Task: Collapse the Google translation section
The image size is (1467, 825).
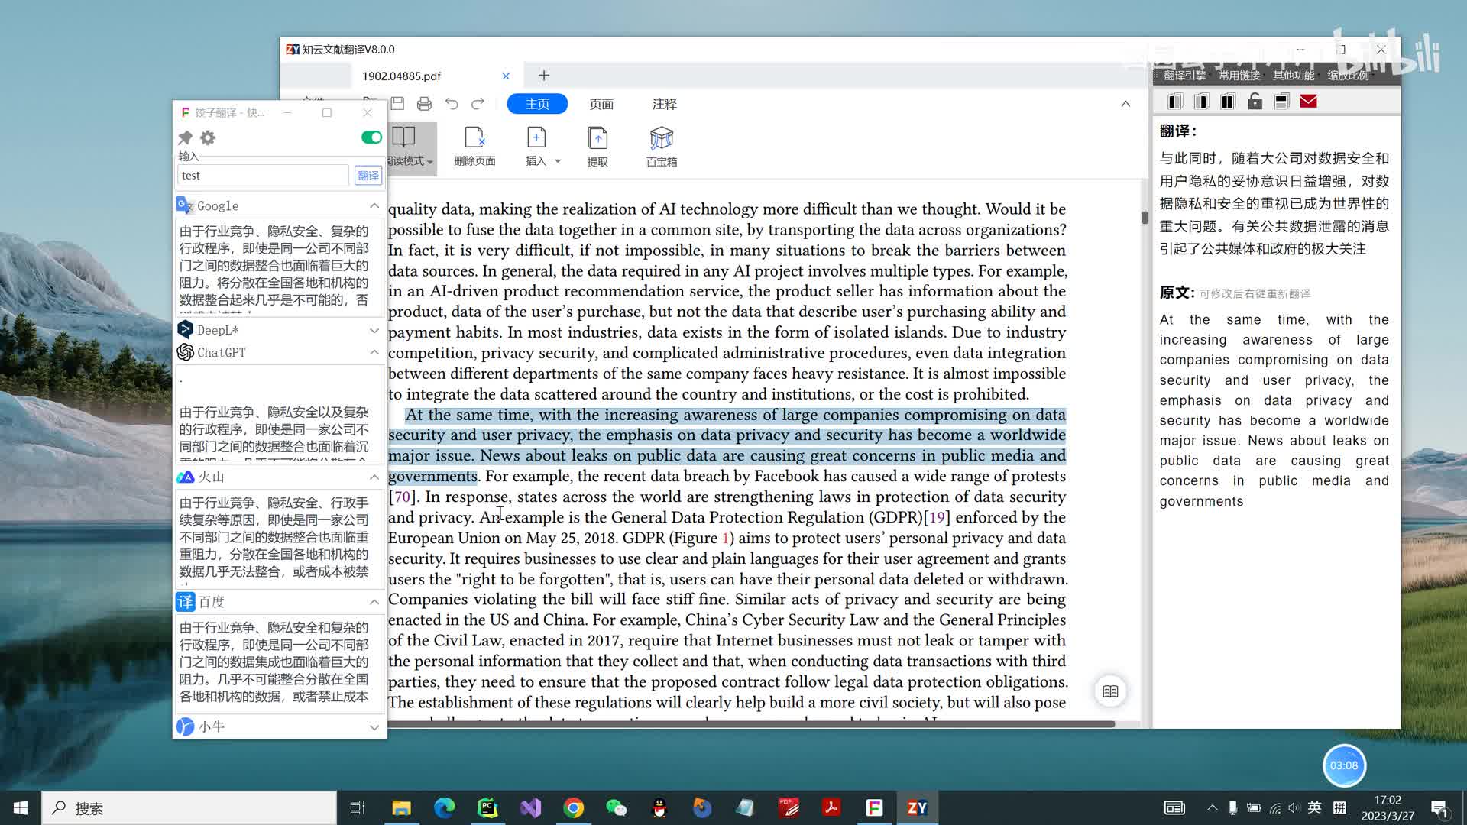Action: click(374, 206)
